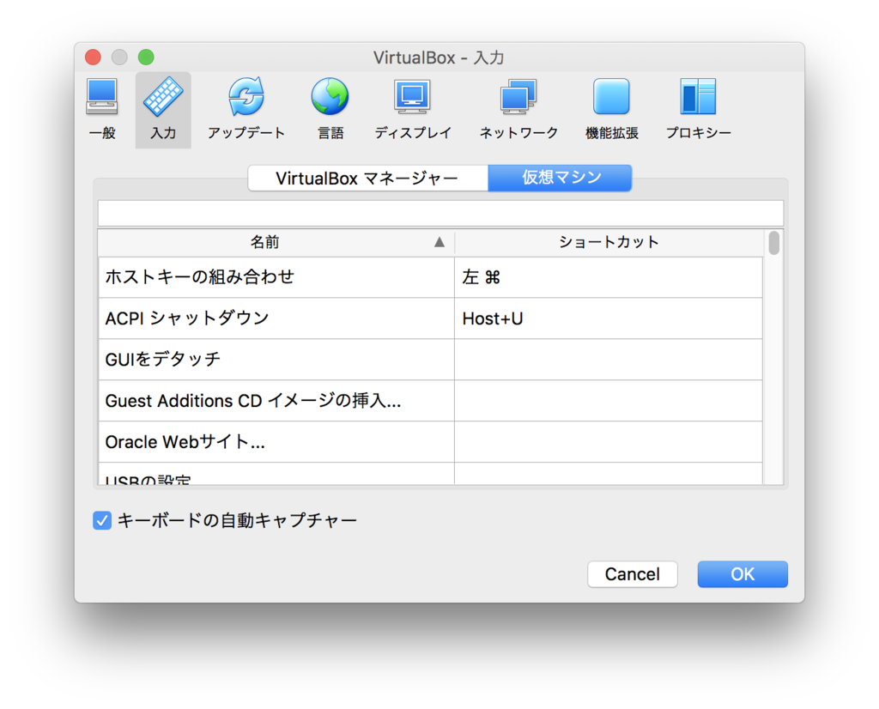Open the 一般 (General) settings icon
This screenshot has width=879, height=709.
tap(102, 109)
